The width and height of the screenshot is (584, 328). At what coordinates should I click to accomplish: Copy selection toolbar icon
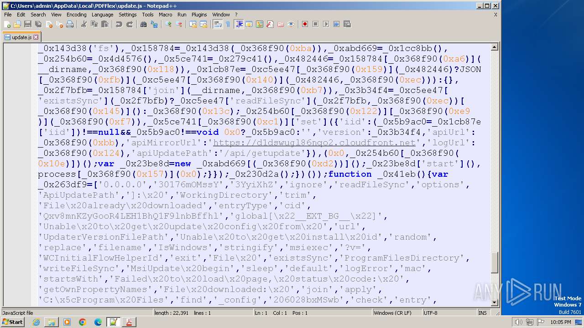(x=94, y=24)
